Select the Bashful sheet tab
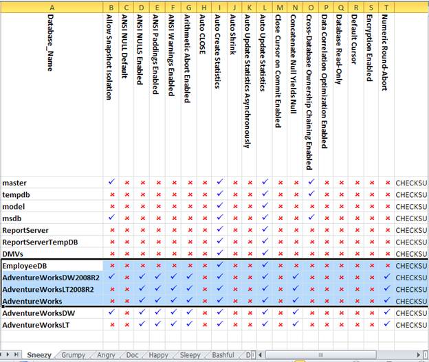The width and height of the screenshot is (429, 362). (223, 355)
